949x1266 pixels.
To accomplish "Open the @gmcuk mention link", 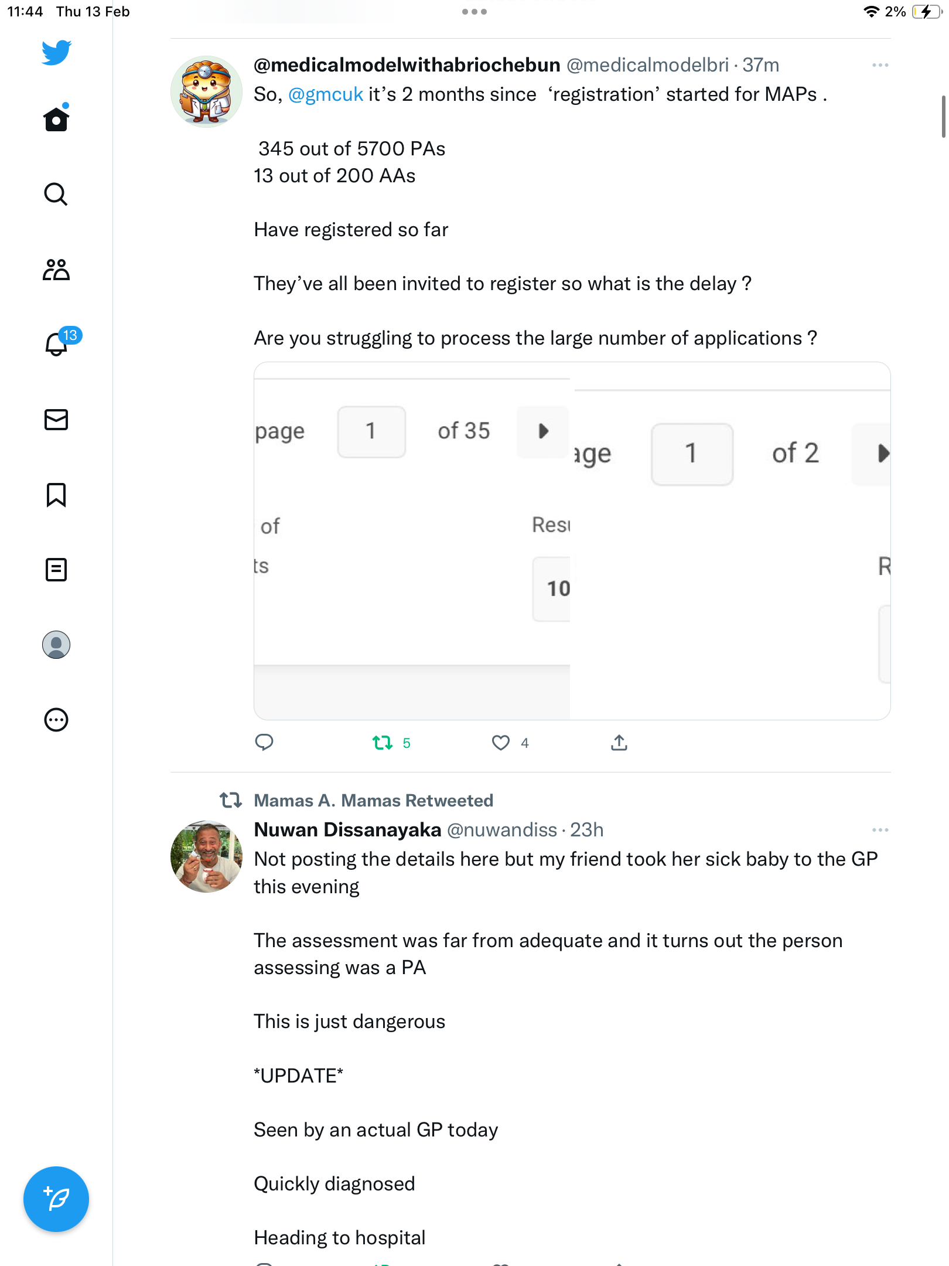I will [x=326, y=94].
